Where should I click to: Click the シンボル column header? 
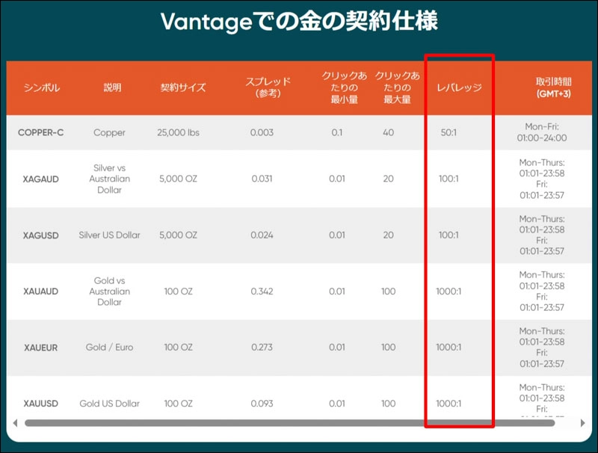coord(40,88)
